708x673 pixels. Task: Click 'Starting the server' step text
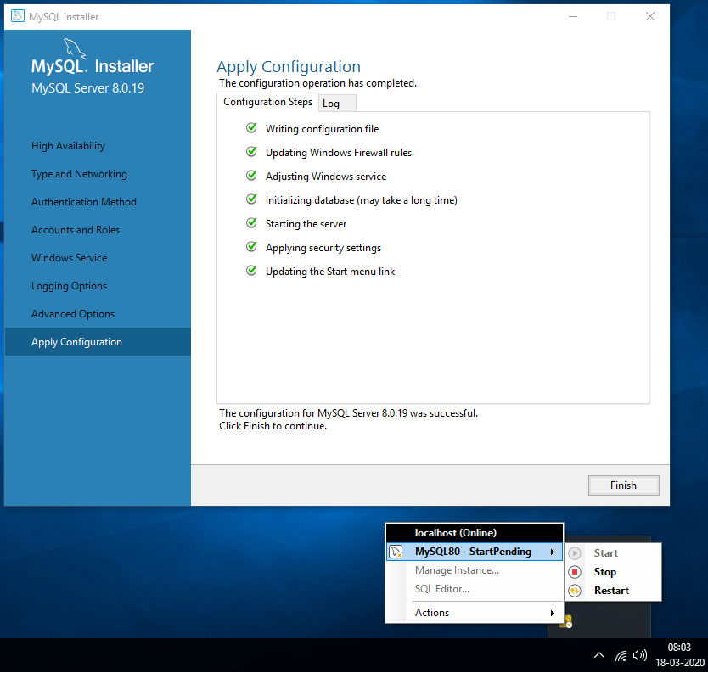[306, 224]
